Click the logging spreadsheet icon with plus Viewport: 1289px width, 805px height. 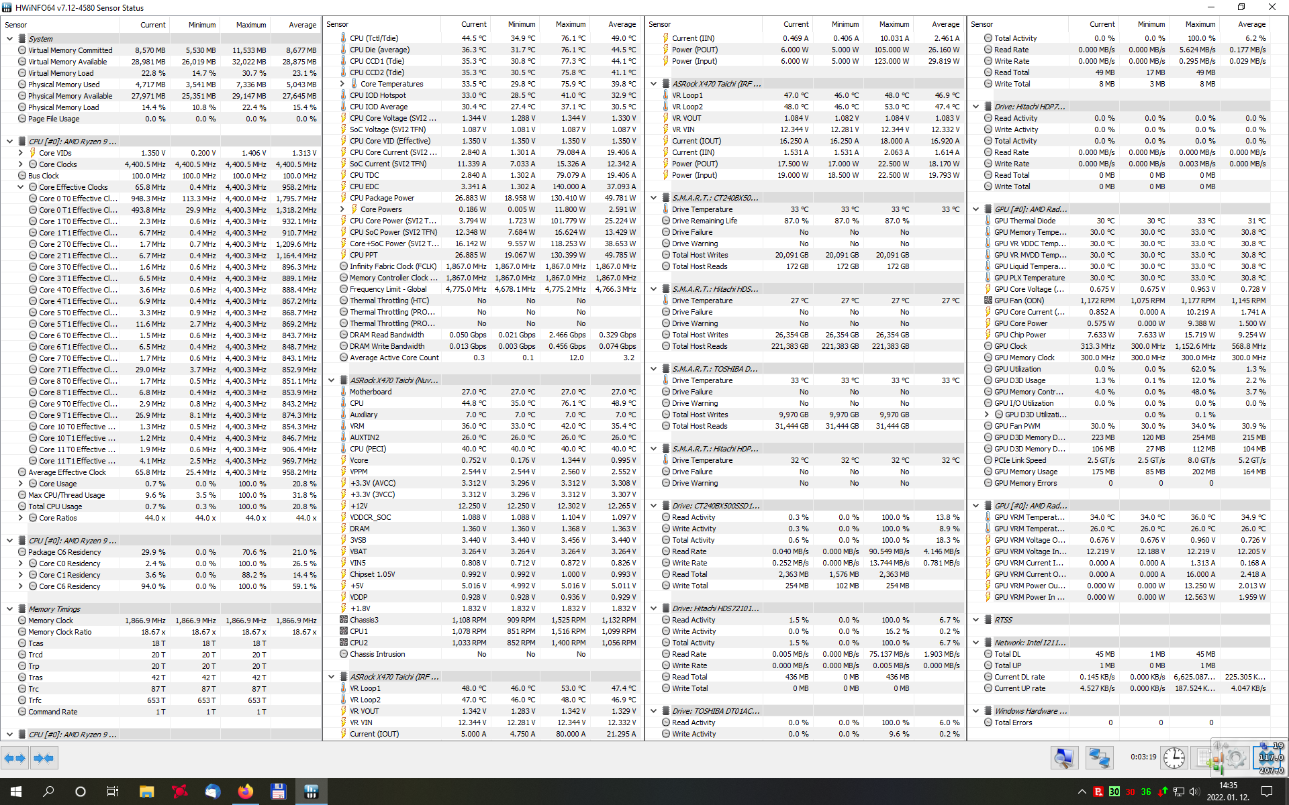(1204, 758)
